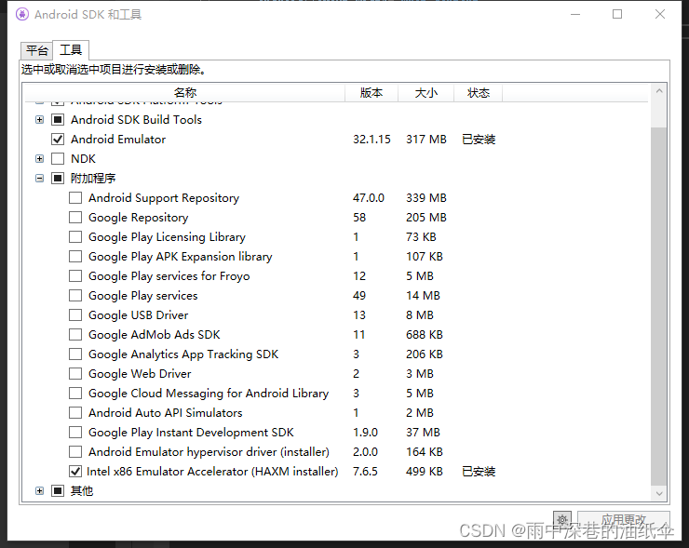Click the vertical scrollbar thumb
The height and width of the screenshot is (548, 689).
tap(659, 306)
